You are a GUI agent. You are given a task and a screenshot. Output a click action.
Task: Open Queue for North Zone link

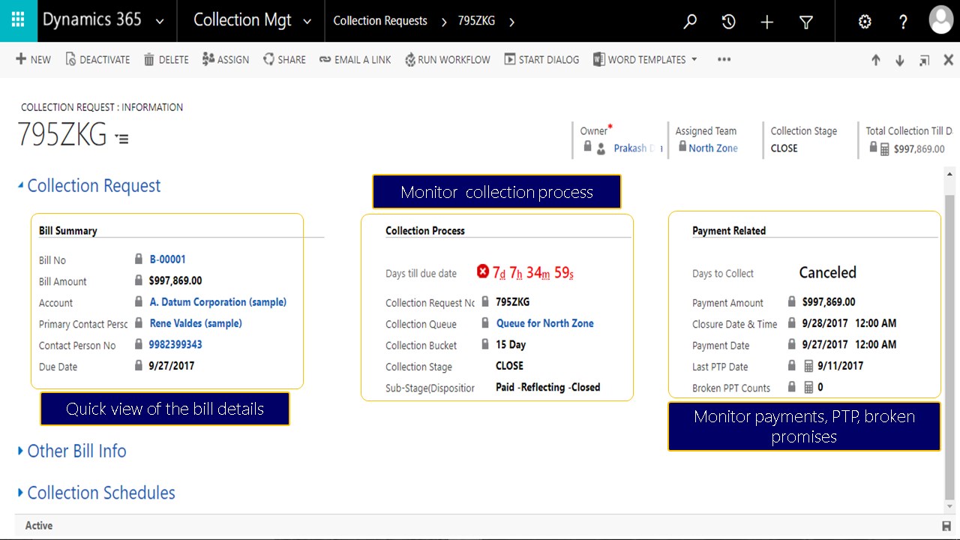click(544, 323)
